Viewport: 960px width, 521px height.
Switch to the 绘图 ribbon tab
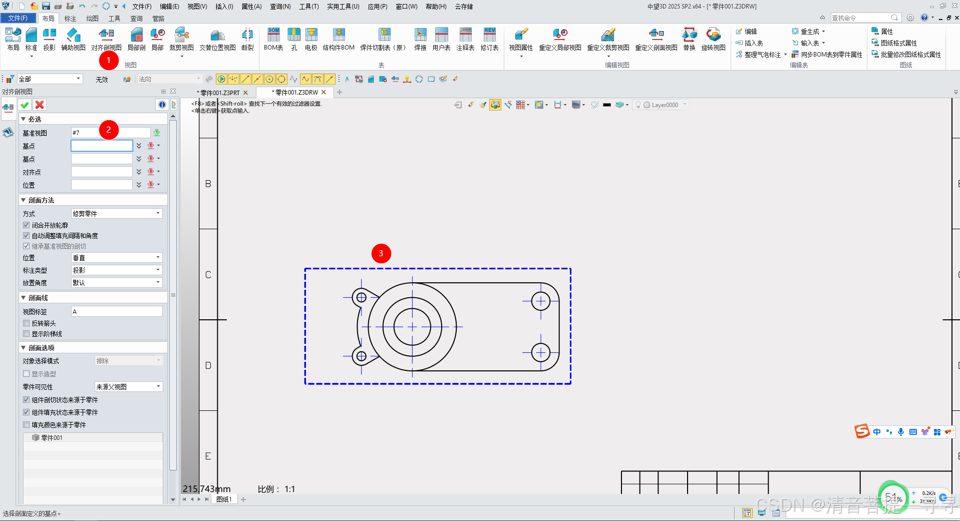point(92,19)
